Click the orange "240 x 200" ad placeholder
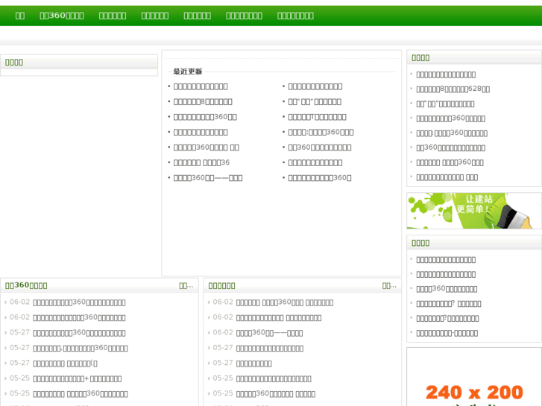The height and width of the screenshot is (406, 542). (474, 392)
